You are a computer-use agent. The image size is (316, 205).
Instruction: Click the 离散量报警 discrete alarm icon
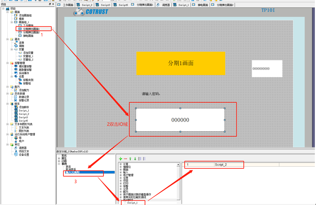16,70
